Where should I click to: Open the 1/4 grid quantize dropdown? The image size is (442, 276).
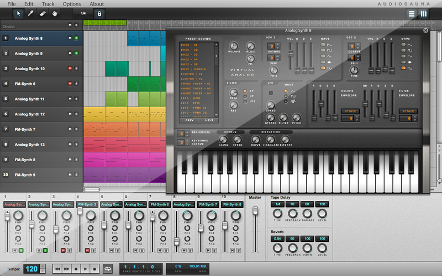[x=83, y=13]
